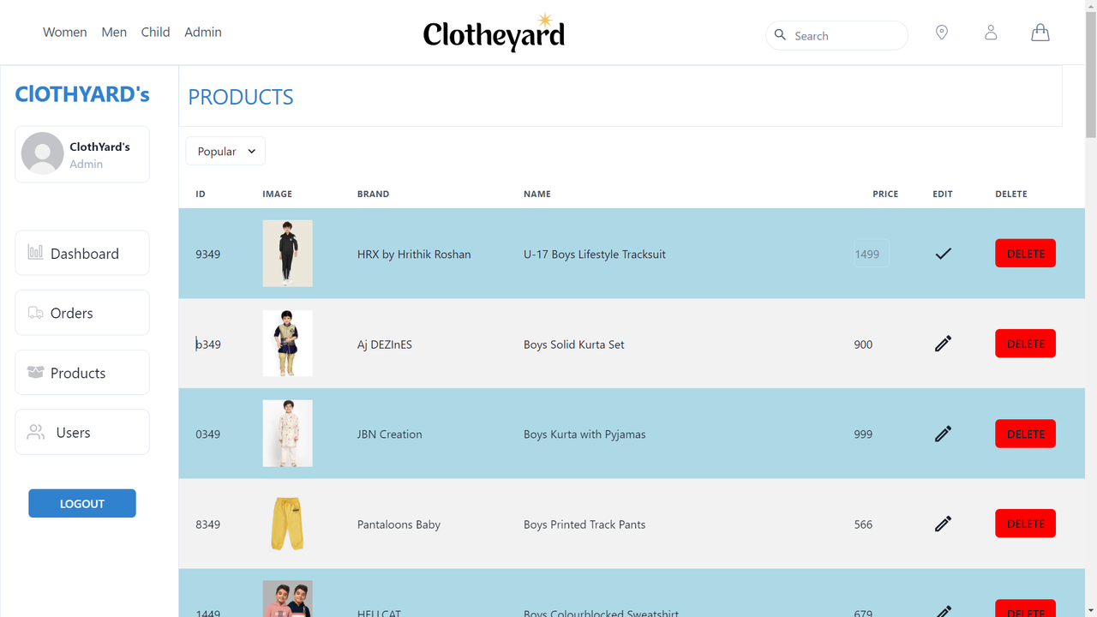Go to Dashboard in sidebar
The width and height of the screenshot is (1097, 617).
pyautogui.click(x=82, y=253)
